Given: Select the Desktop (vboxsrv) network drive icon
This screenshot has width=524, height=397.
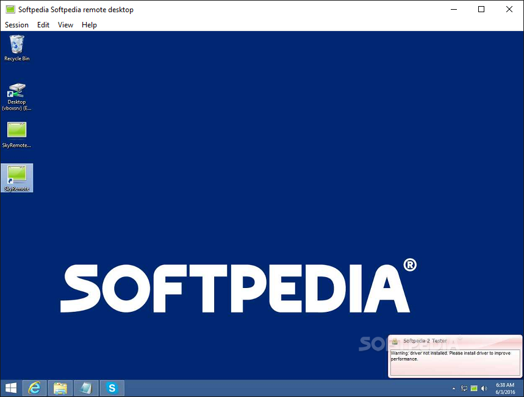Looking at the screenshot, I should pyautogui.click(x=16, y=97).
